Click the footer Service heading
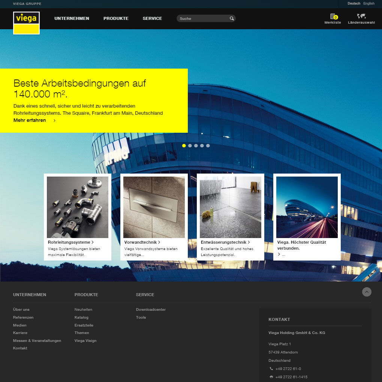This screenshot has width=382, height=382. point(145,295)
